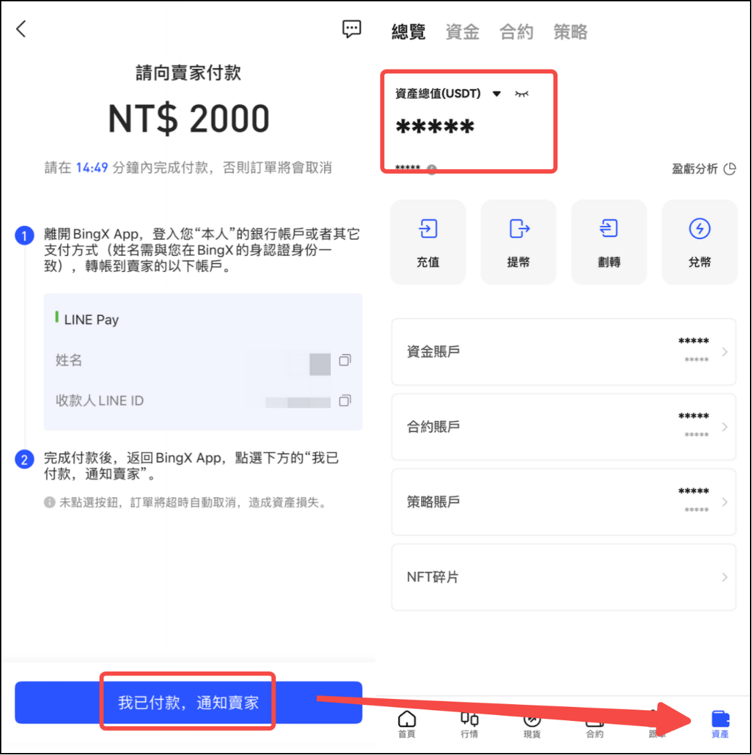The height and width of the screenshot is (755, 752).
Task: Open the NFT碎片 row
Action: point(563,577)
